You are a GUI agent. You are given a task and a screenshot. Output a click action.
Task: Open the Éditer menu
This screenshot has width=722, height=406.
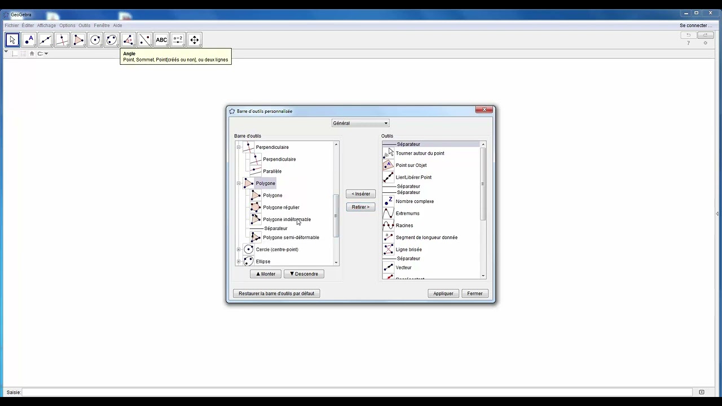pyautogui.click(x=28, y=25)
